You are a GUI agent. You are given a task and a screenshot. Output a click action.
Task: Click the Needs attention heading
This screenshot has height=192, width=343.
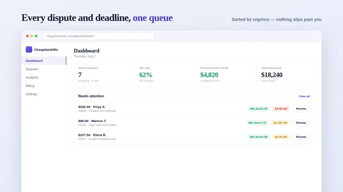click(91, 96)
